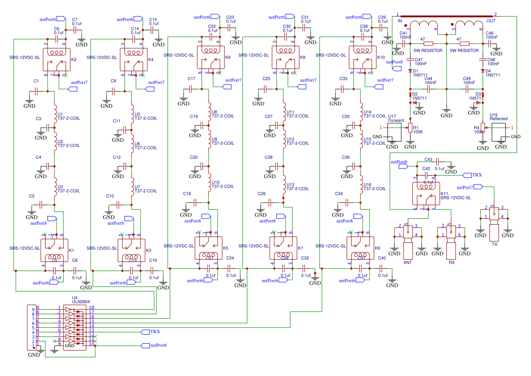Click the K1 relay symbol
This screenshot has width=531, height=376.
54,250
